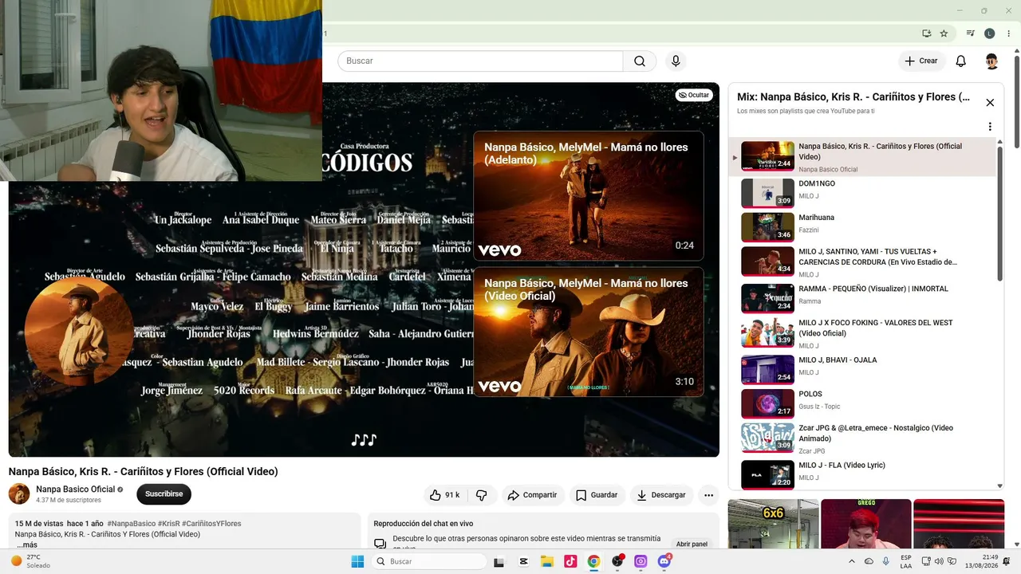Save video with the Guardar button
This screenshot has height=574, width=1021.
597,495
